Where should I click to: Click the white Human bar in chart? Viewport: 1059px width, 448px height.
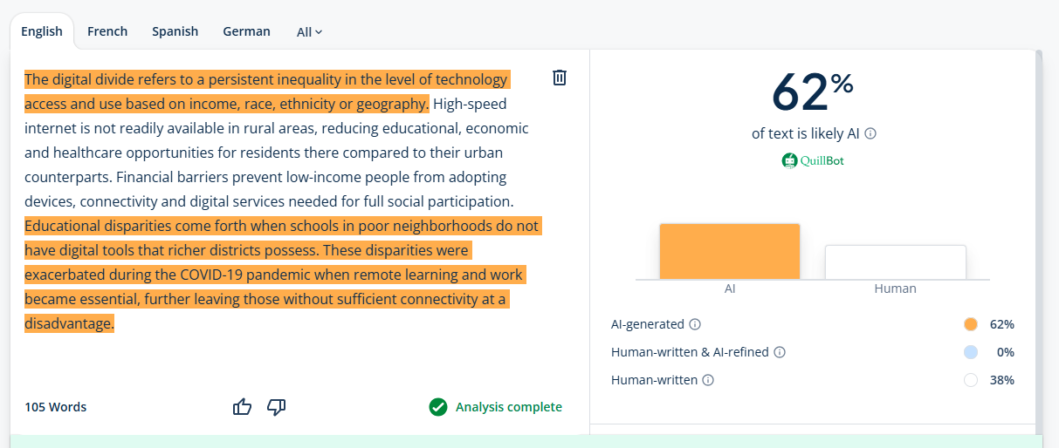[x=895, y=262]
